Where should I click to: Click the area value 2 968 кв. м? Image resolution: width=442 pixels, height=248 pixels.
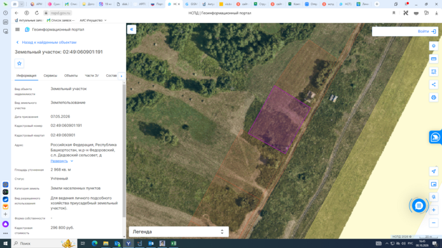[x=60, y=170]
